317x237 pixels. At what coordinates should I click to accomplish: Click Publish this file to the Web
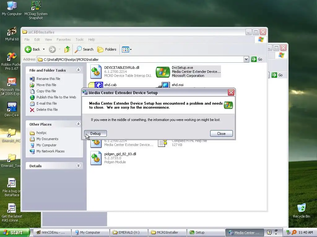click(x=56, y=97)
